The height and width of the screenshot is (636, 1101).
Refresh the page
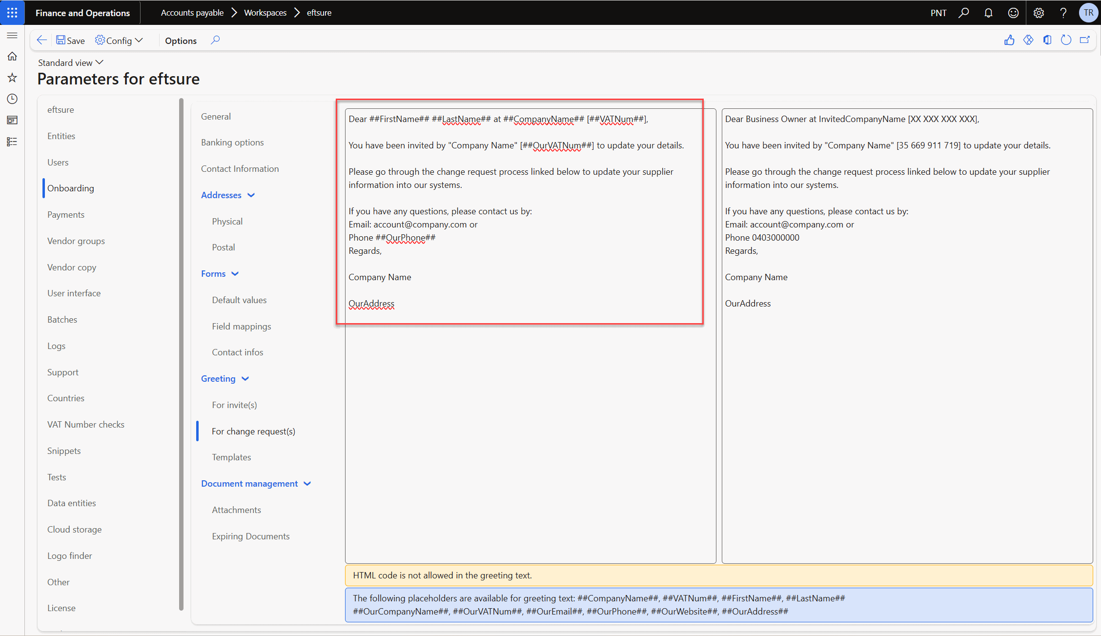coord(1066,40)
